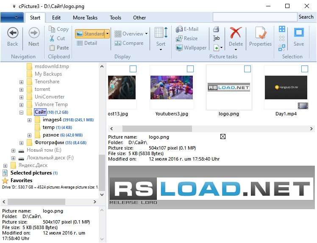Viewport: 317px width, 243px height.
Task: Click the Back navigation arrow icon
Action: [13, 33]
